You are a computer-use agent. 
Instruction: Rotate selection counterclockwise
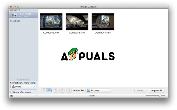coord(56,90)
